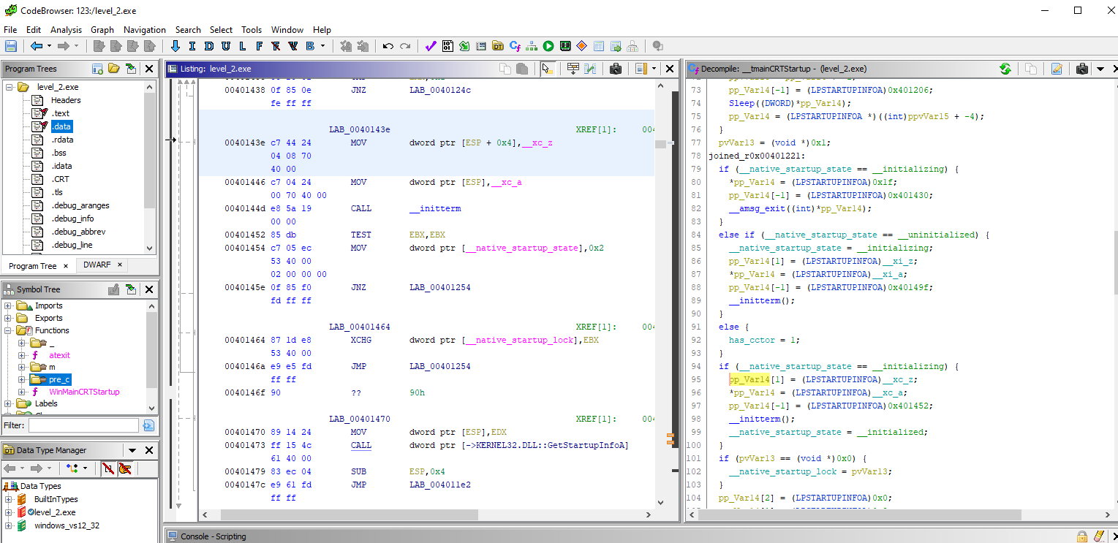Jump to next bookmark with the B icon
Image resolution: width=1118 pixels, height=543 pixels.
309,46
